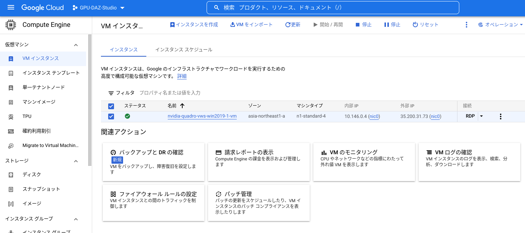This screenshot has width=525, height=233.
Task: Click the バックアップと DR card icon
Action: tap(113, 152)
